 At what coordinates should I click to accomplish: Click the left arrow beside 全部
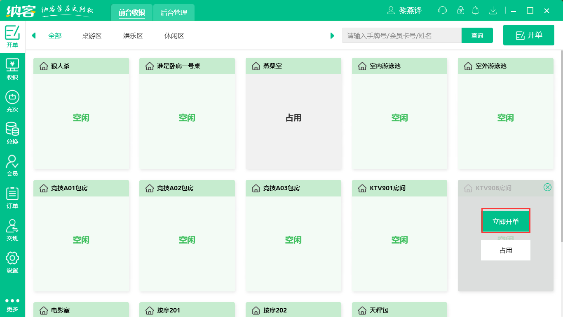coord(34,35)
